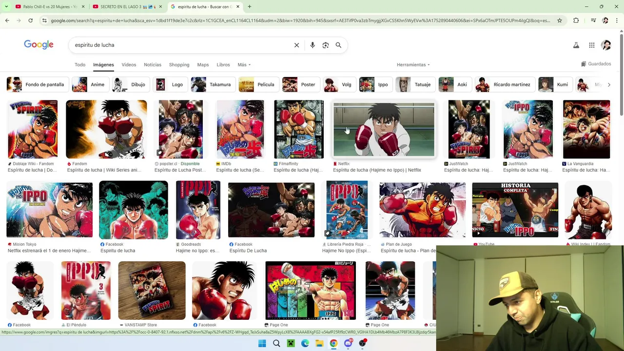
Task: Open the Google account profile picture
Action: point(606,45)
